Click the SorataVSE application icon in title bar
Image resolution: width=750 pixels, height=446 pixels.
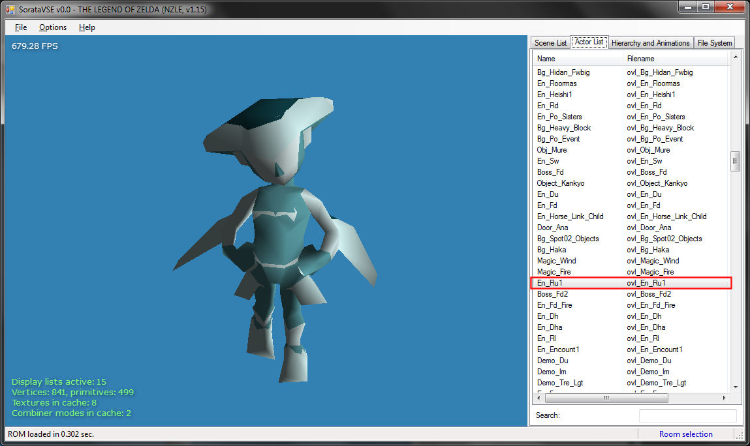pos(10,9)
